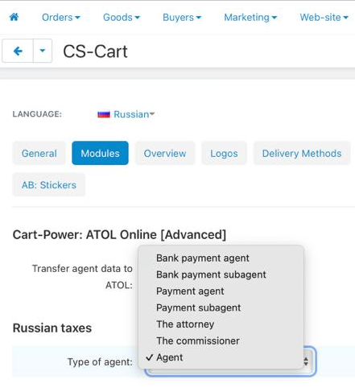This screenshot has height=392, width=355.
Task: Go to the Delivery Methods tab
Action: [x=302, y=153]
